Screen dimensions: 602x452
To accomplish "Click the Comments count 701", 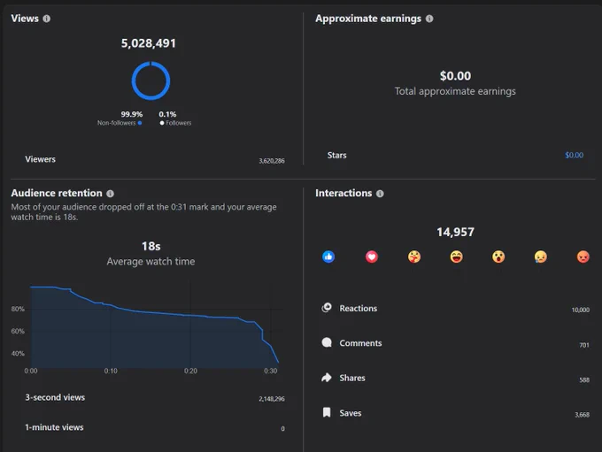I will (x=584, y=345).
